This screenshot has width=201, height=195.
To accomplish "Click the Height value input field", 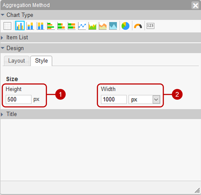I will click(x=19, y=99).
